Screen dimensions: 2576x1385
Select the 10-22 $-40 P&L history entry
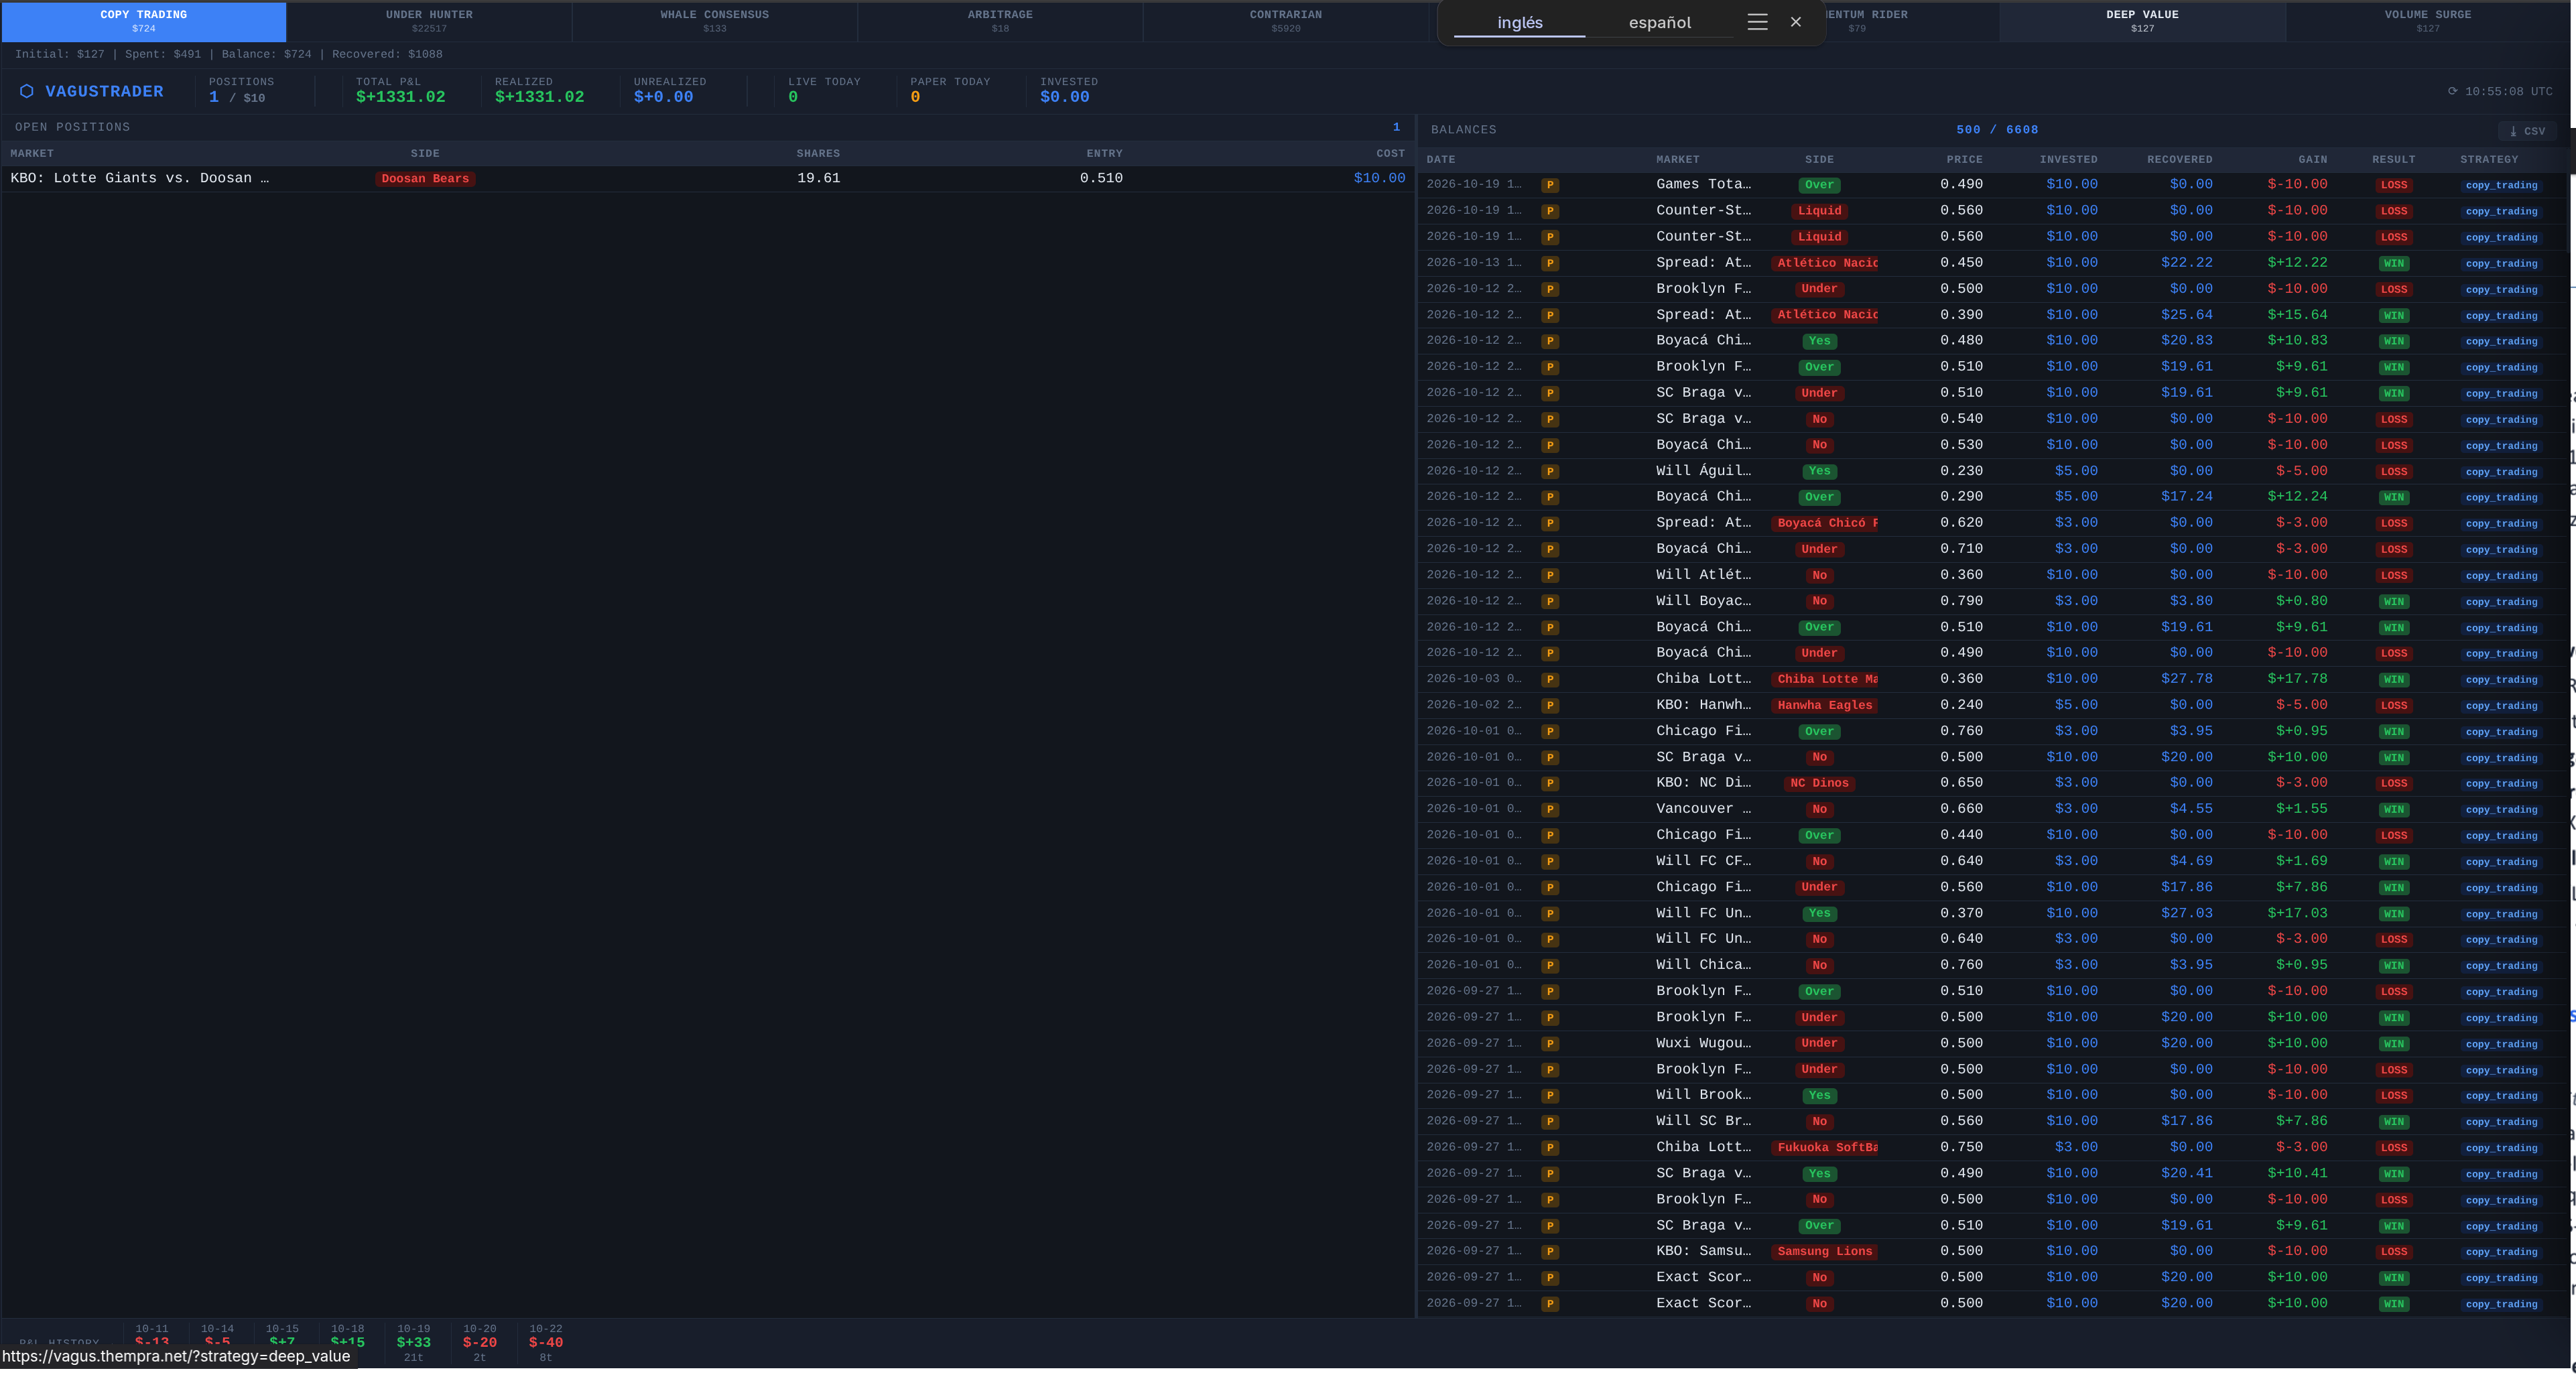tap(545, 1342)
